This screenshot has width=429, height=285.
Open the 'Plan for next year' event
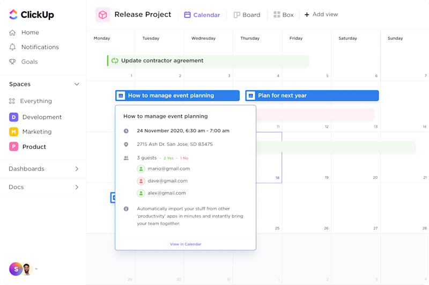coord(312,96)
